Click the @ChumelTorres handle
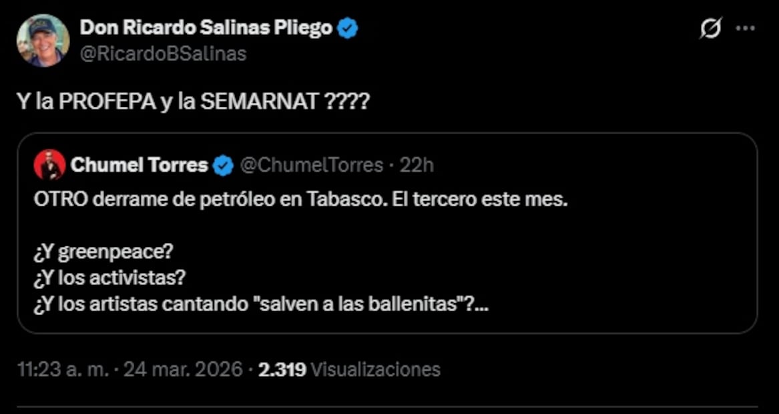Screen dimensions: 779x414 click(311, 165)
